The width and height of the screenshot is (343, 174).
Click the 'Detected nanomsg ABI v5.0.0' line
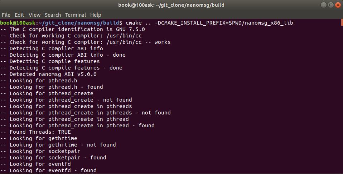(x=48, y=74)
